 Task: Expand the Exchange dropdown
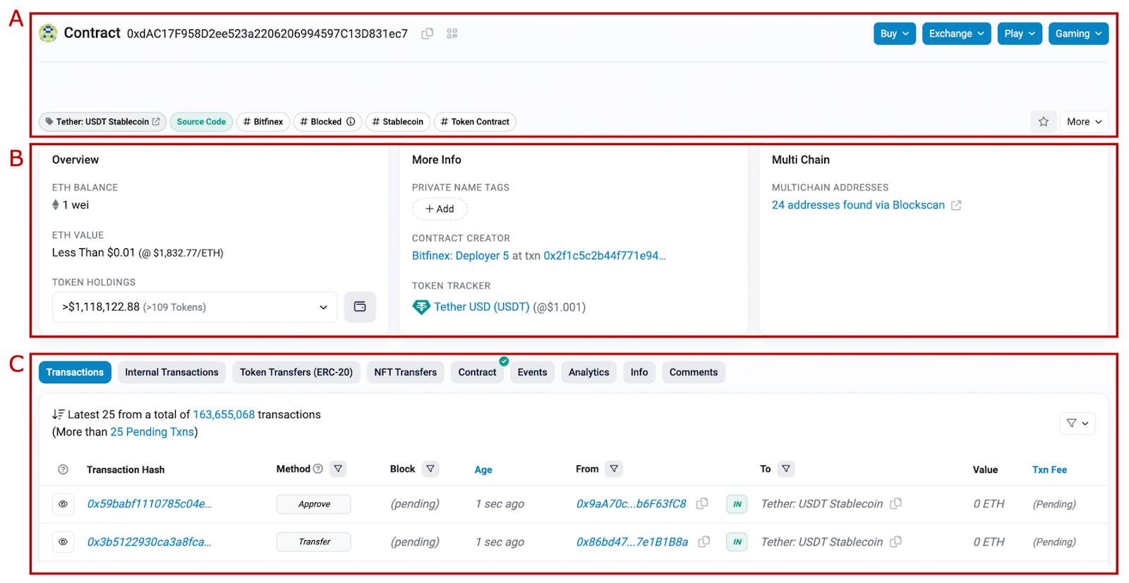click(956, 34)
